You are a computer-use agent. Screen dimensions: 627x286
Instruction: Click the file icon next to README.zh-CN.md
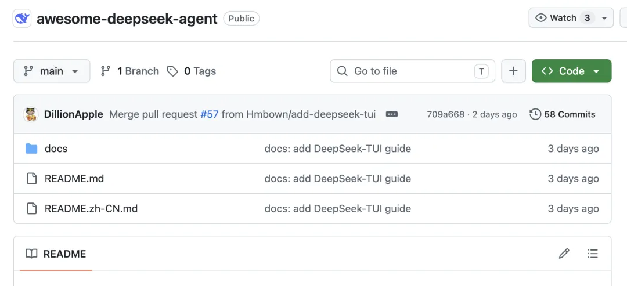click(31, 208)
